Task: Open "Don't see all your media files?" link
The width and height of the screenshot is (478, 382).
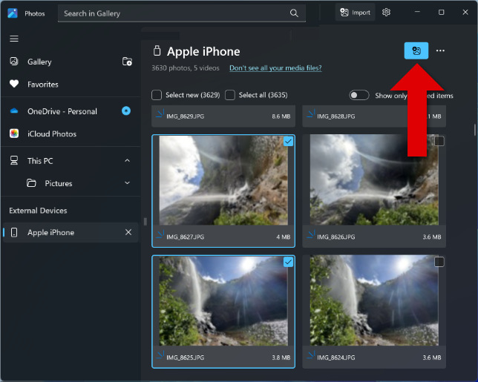Action: click(275, 68)
